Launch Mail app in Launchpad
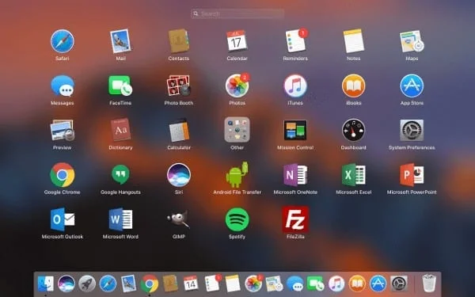 pos(120,41)
